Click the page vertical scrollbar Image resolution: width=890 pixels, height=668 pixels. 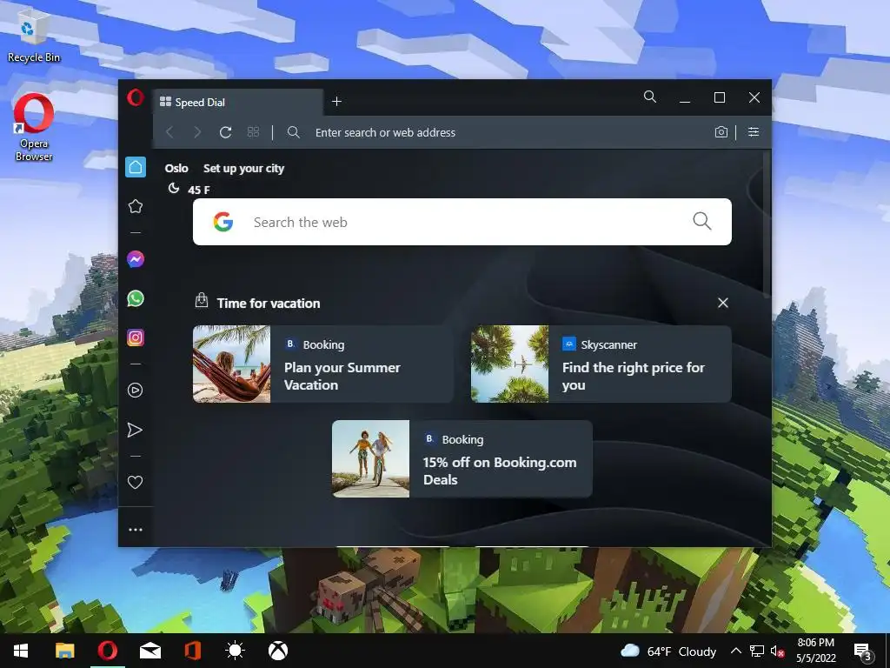pyautogui.click(x=767, y=224)
